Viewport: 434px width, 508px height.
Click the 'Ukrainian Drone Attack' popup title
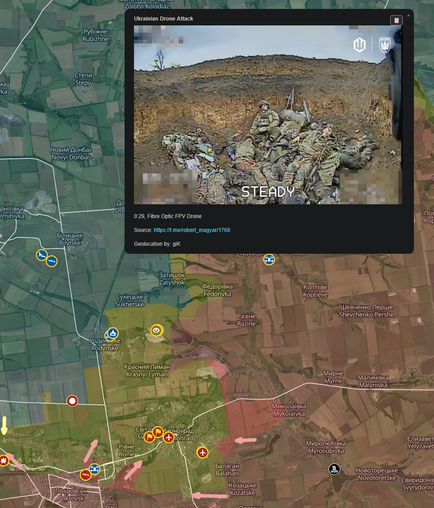point(163,19)
